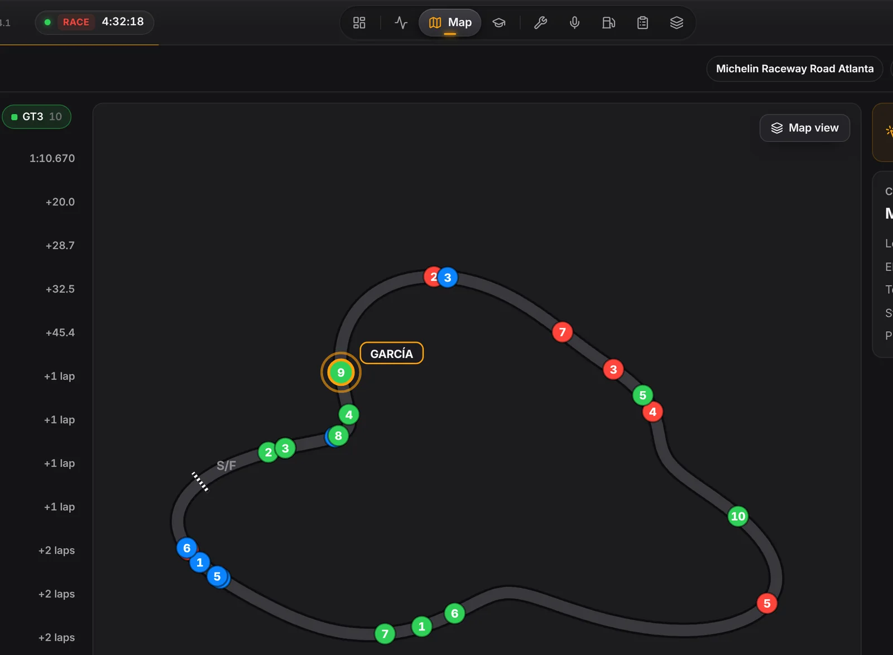The height and width of the screenshot is (655, 893).
Task: Select green car marker 8
Action: [338, 436]
